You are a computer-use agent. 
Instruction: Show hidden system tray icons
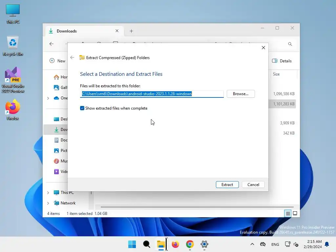point(252,244)
